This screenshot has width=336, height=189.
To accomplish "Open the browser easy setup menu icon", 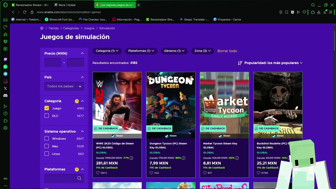I will coord(331,12).
